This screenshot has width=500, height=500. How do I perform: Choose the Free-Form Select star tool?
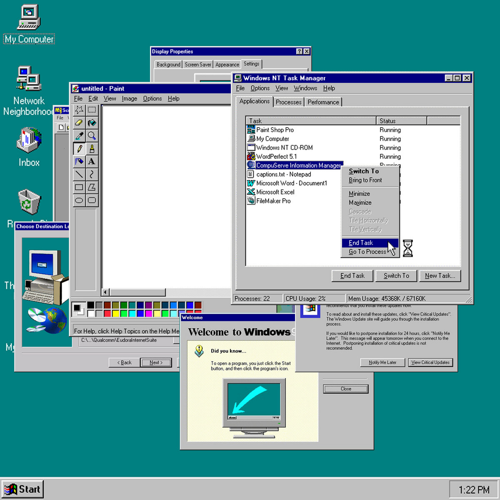pyautogui.click(x=79, y=110)
